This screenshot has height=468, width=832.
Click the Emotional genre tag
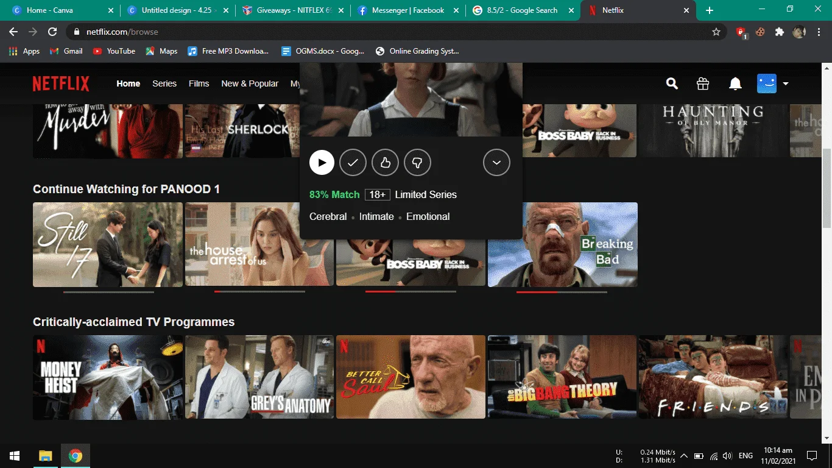pyautogui.click(x=428, y=216)
